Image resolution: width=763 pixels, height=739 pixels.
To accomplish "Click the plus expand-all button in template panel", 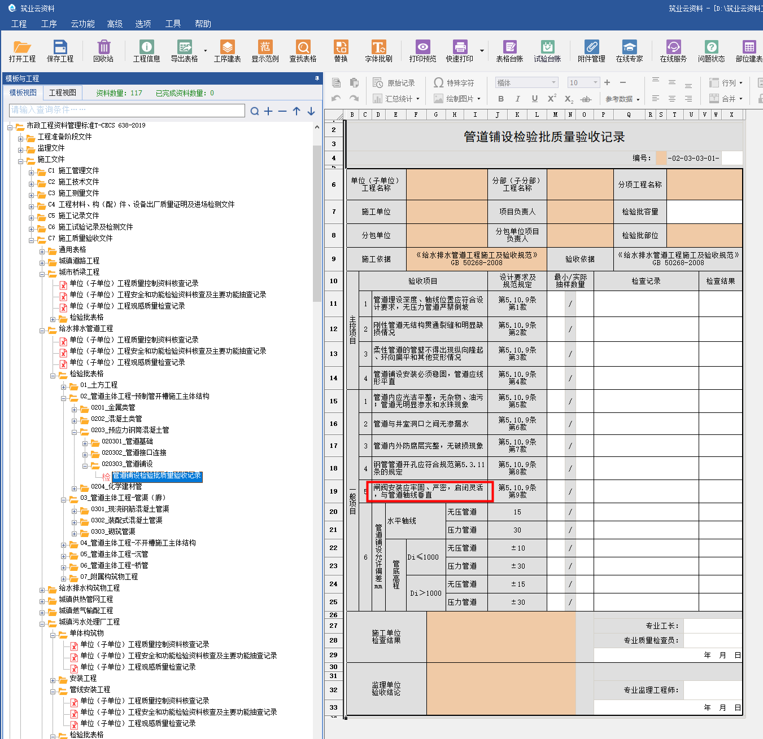I will pyautogui.click(x=268, y=111).
